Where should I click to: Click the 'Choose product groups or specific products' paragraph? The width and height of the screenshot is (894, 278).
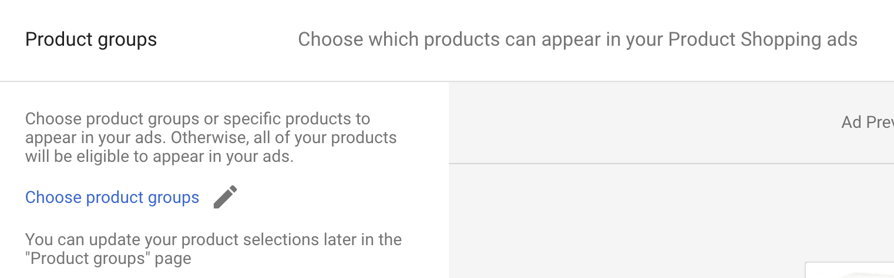[197, 119]
